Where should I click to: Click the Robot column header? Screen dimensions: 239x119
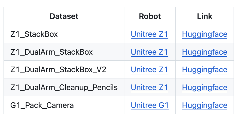[x=150, y=16]
